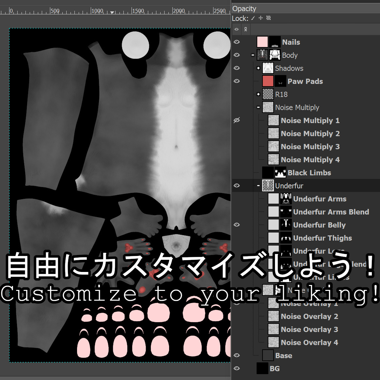Viewport: 380px width, 380px height.
Task: Enable the lock position icon
Action: [261, 18]
